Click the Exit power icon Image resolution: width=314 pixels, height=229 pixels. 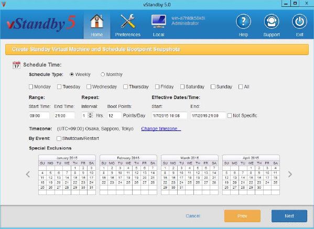click(x=299, y=21)
